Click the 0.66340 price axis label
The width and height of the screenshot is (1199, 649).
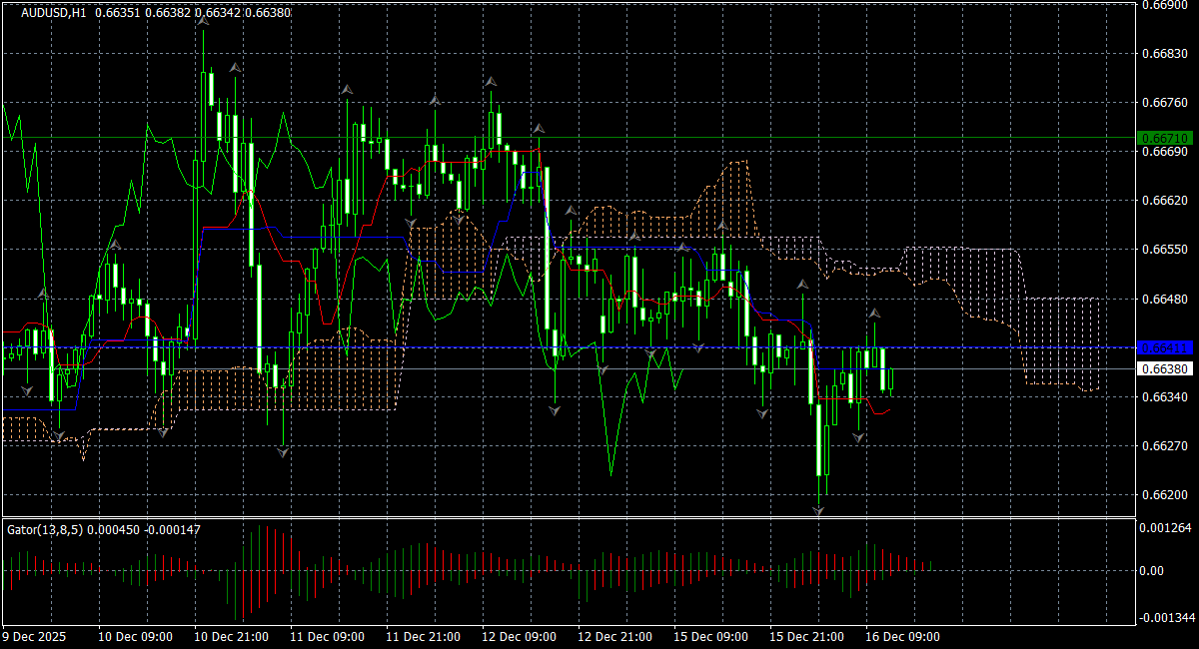click(1165, 397)
